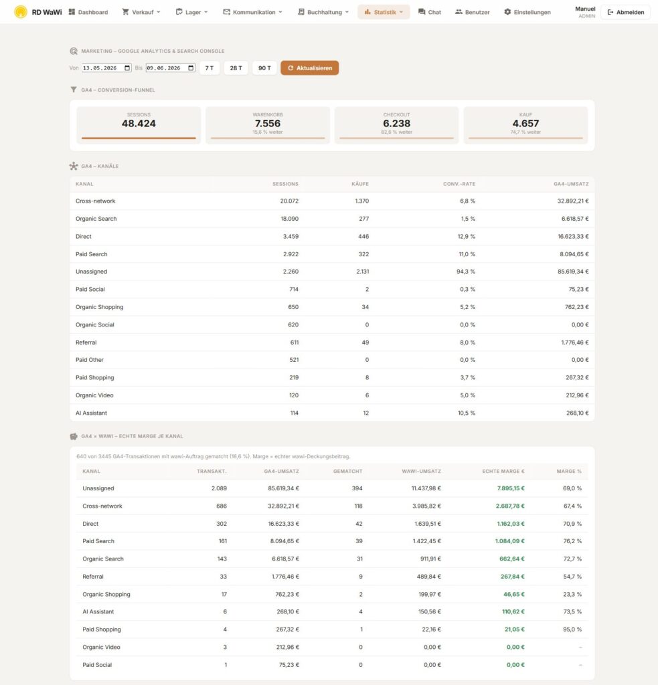Click the Conversion-Funnel filter icon
The height and width of the screenshot is (685, 658).
(74, 90)
